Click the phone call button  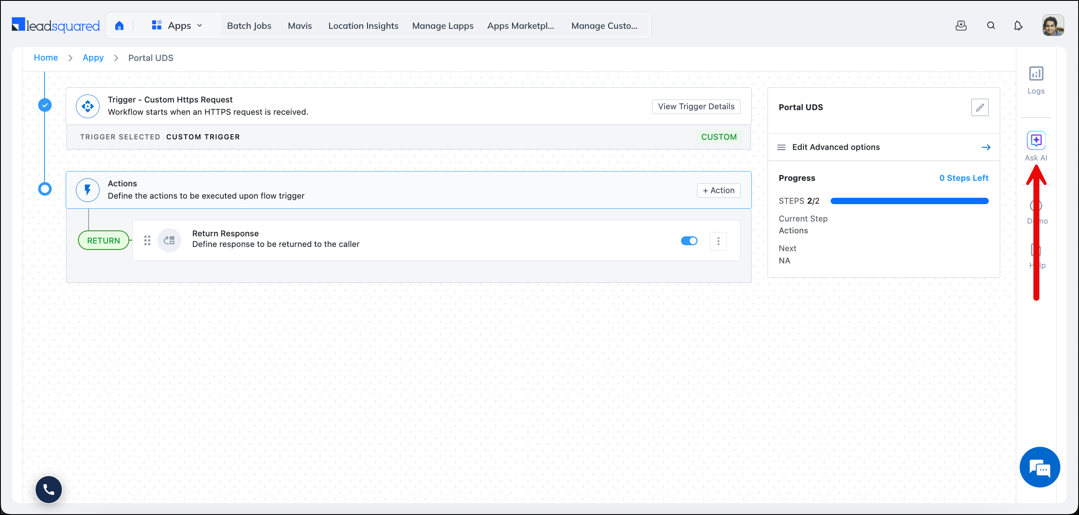pyautogui.click(x=49, y=490)
